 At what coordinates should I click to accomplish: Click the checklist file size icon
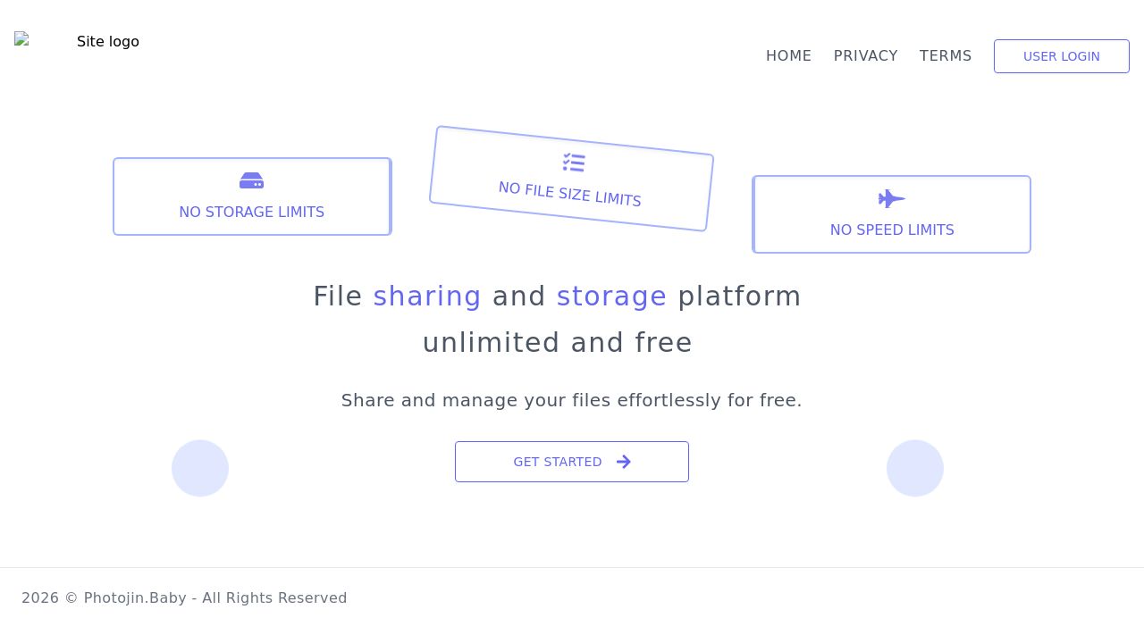tap(574, 163)
